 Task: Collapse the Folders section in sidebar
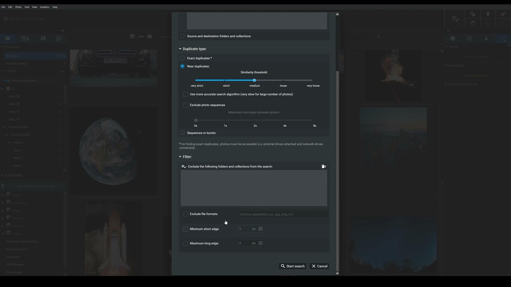[x=2, y=71]
